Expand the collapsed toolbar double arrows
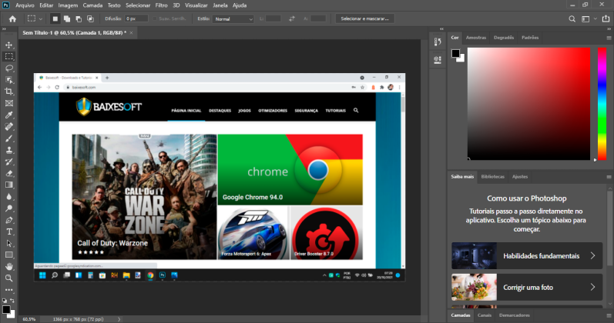 pos(5,29)
